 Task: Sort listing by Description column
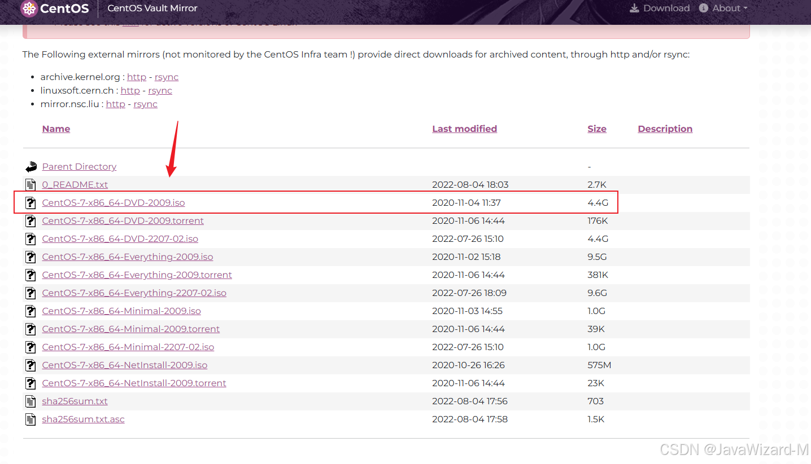tap(665, 129)
